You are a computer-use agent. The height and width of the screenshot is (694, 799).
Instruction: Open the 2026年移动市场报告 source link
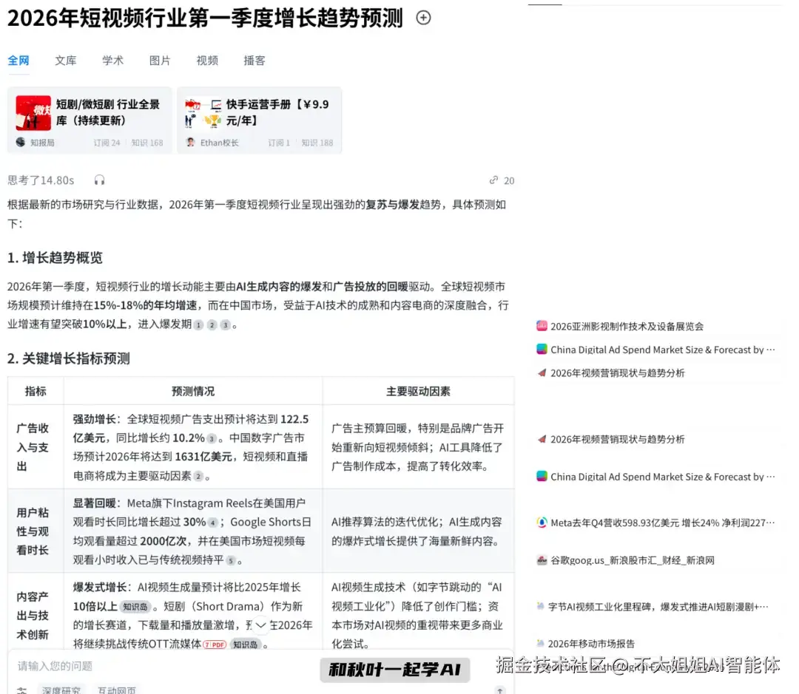[x=591, y=644]
